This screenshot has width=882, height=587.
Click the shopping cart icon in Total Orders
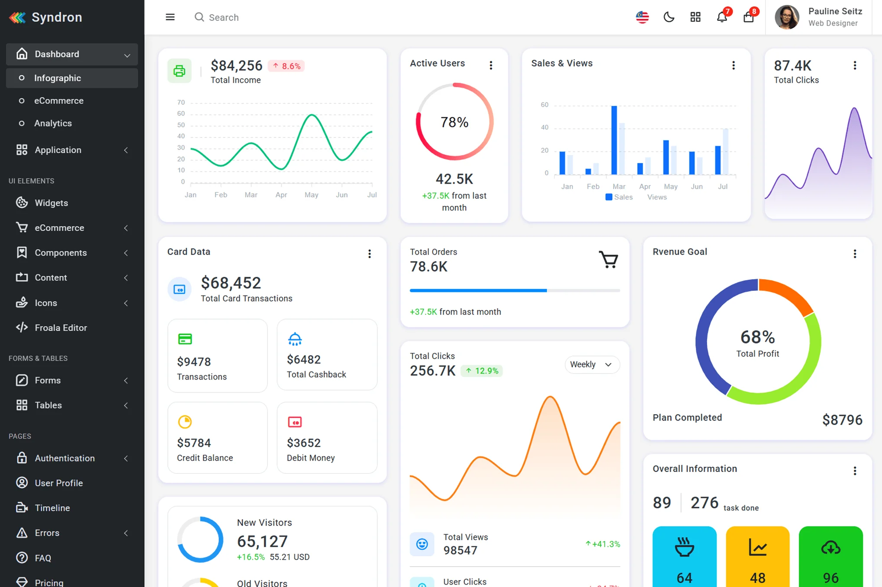click(x=608, y=259)
